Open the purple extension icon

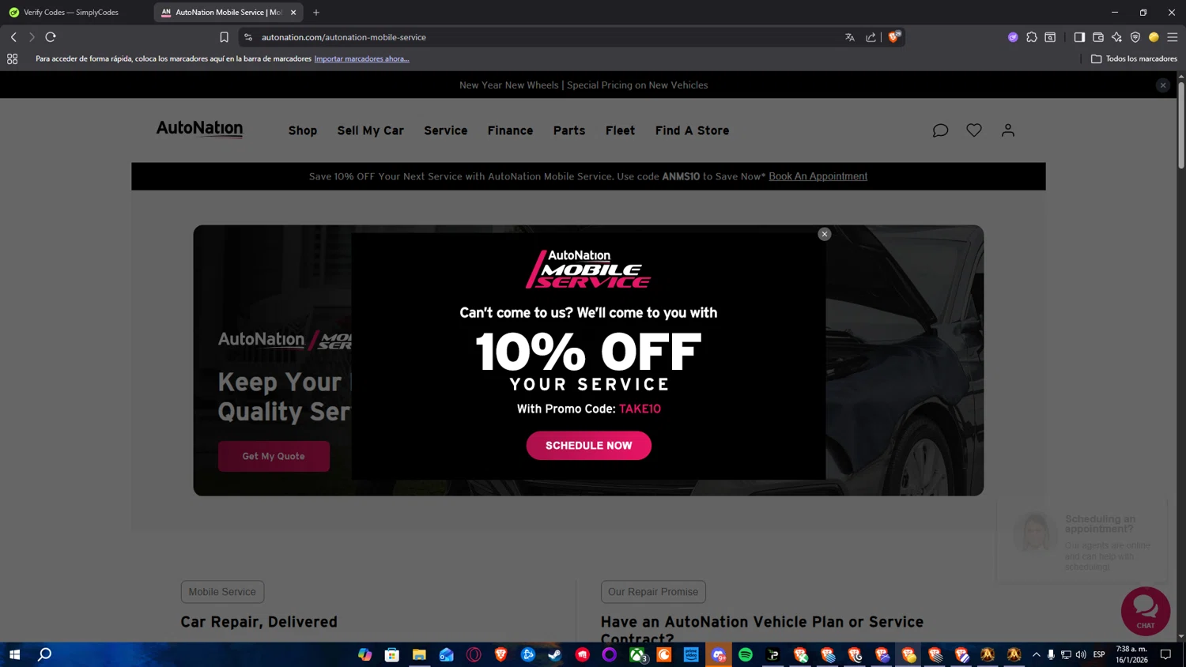click(x=1013, y=37)
